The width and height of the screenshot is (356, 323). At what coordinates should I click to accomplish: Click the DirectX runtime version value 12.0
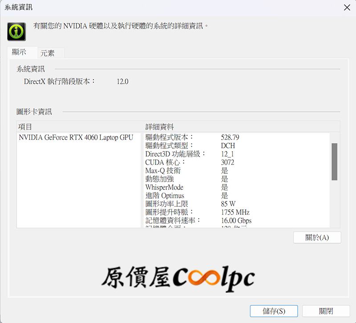point(123,82)
